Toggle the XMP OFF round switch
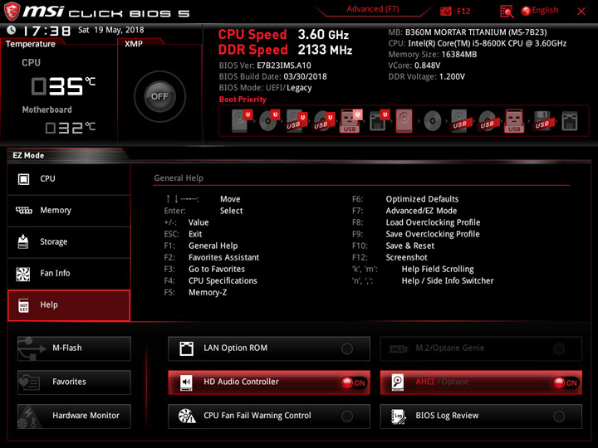The image size is (598, 448). point(159,96)
